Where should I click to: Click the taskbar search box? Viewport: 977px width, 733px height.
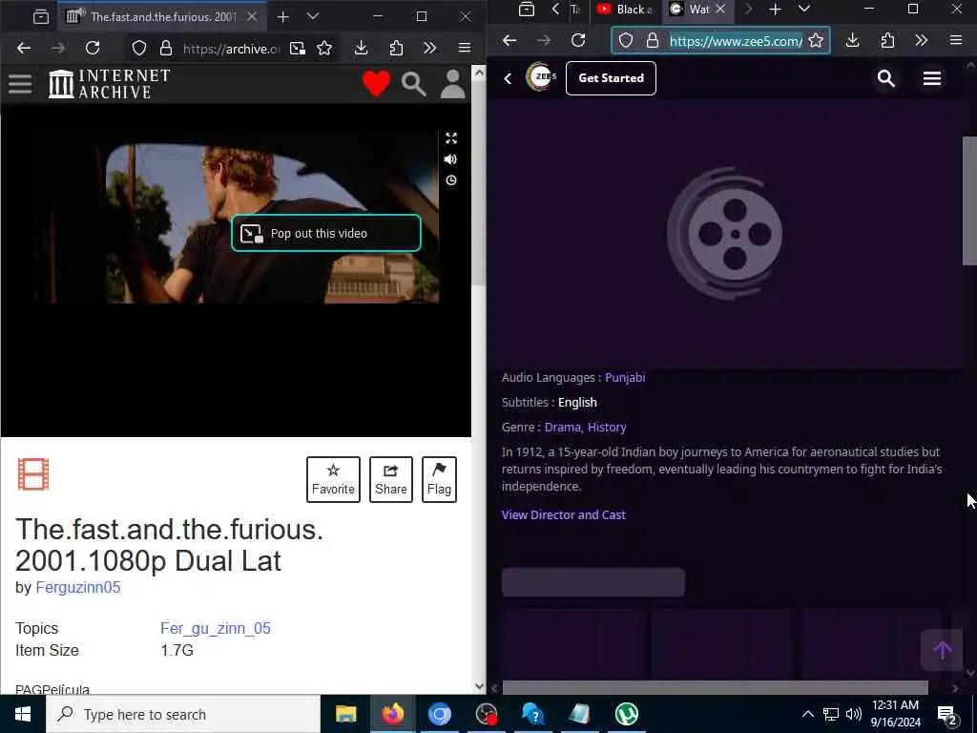tap(183, 714)
